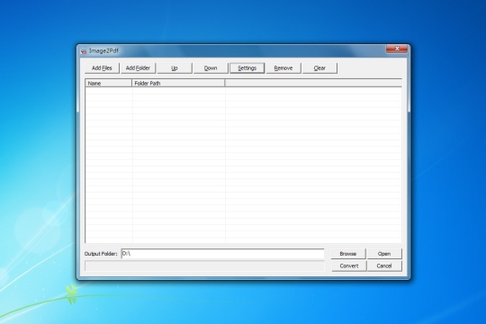The width and height of the screenshot is (486, 324).
Task: Open the Settings dialog
Action: (247, 67)
